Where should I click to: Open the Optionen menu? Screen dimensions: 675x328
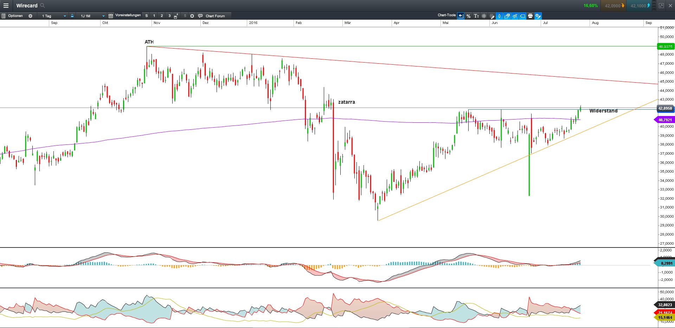click(15, 16)
